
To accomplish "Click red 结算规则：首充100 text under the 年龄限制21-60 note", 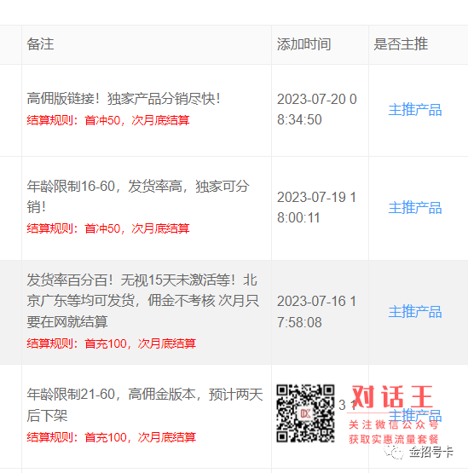I will 112,437.
